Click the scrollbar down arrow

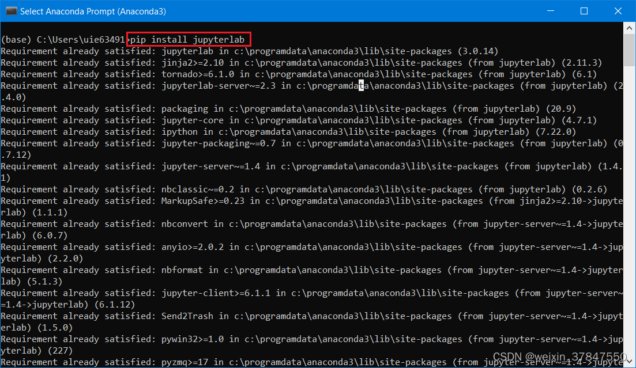click(x=629, y=363)
